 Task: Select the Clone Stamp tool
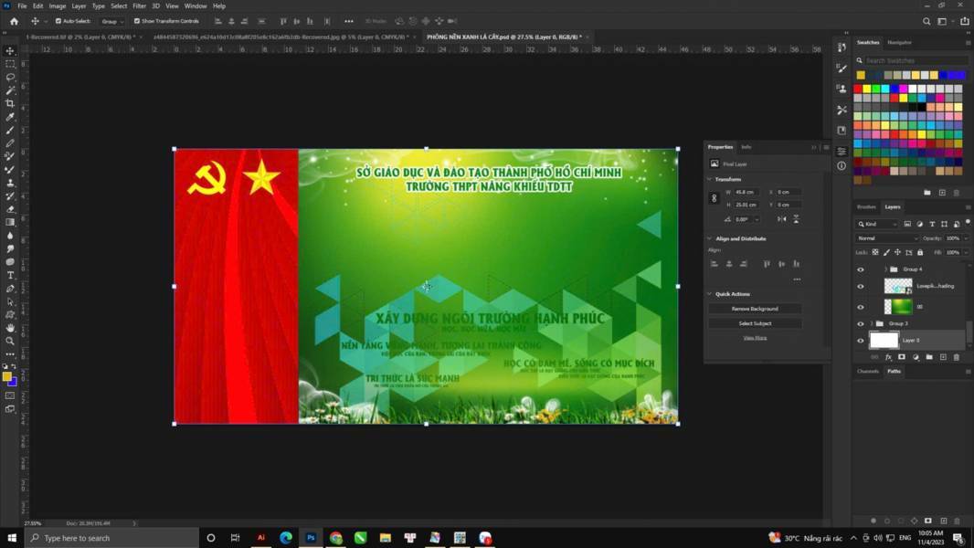pyautogui.click(x=10, y=183)
